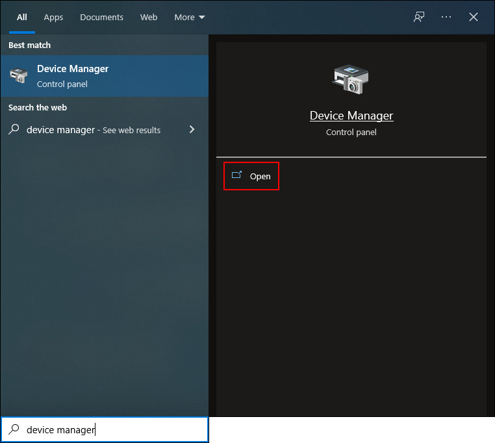Click the search box containing 'device manager'
The width and height of the screenshot is (495, 443).
[x=105, y=429]
